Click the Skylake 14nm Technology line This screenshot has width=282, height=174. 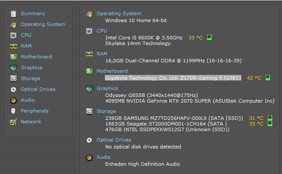pyautogui.click(x=138, y=43)
